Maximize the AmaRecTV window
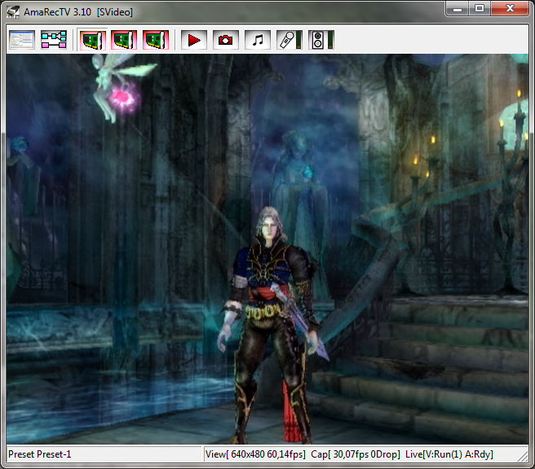Screen dimensions: 535x469 point(480,9)
